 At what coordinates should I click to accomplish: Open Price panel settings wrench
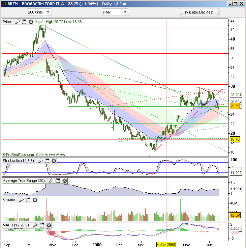(x=18, y=22)
